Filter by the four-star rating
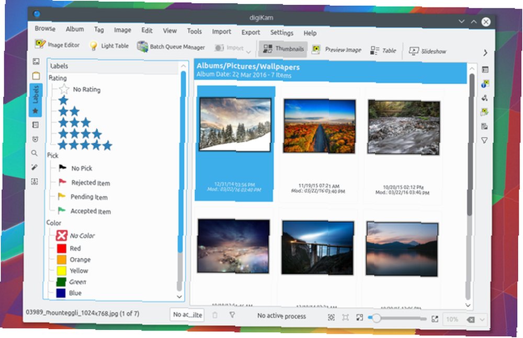523x338 pixels. pos(80,134)
